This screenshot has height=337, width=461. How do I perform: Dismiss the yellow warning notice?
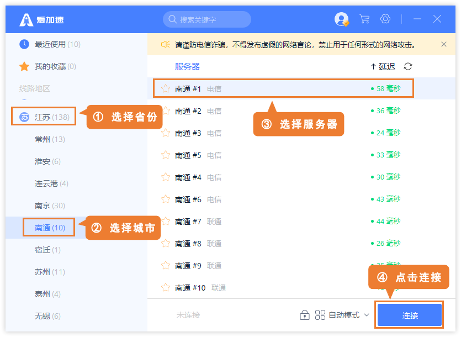[x=444, y=44]
